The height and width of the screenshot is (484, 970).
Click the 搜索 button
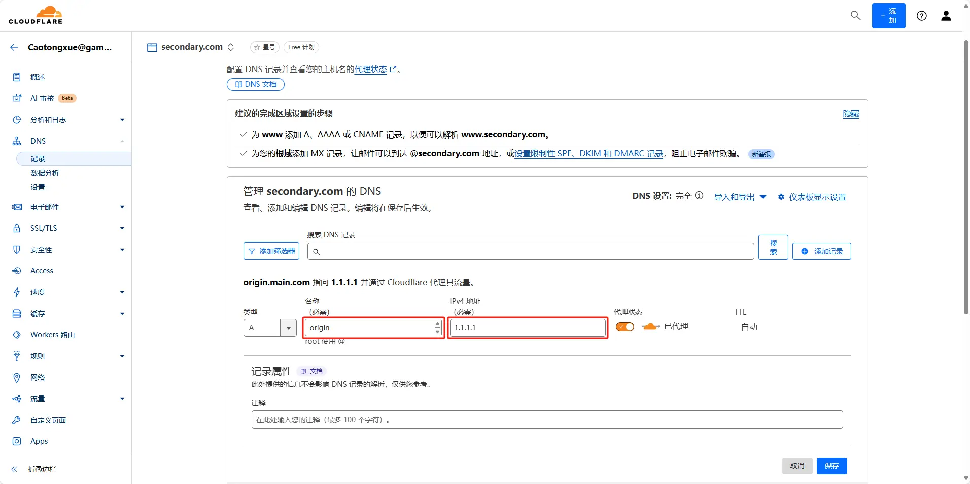773,247
